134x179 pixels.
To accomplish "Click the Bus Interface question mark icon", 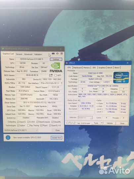I will click(62, 83).
